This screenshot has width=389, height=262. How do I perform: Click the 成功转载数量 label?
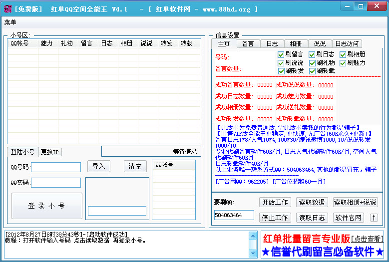coord(295,119)
